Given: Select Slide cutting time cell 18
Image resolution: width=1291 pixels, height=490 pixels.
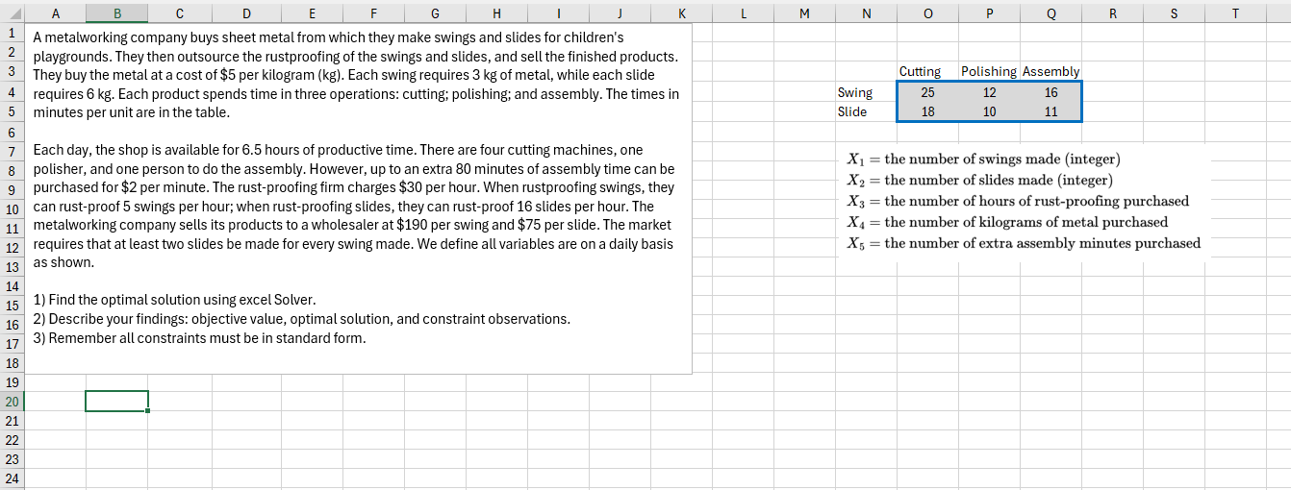Looking at the screenshot, I should coord(927,111).
